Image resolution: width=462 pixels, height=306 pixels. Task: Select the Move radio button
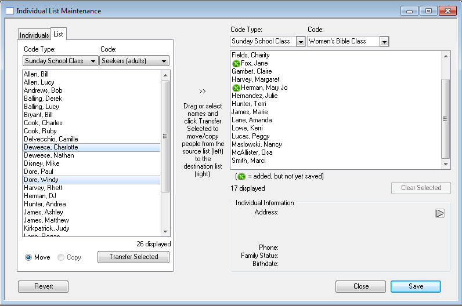(28, 257)
